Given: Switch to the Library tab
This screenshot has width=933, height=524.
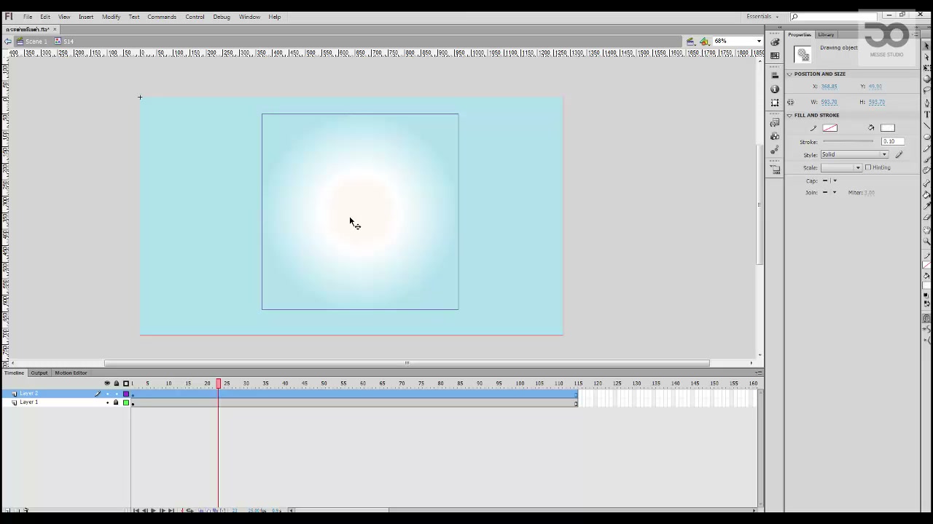Looking at the screenshot, I should coord(826,35).
